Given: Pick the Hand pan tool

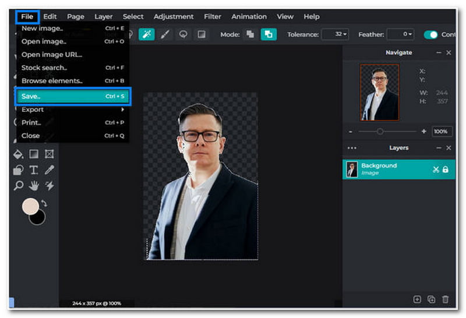Looking at the screenshot, I should pyautogui.click(x=34, y=186).
